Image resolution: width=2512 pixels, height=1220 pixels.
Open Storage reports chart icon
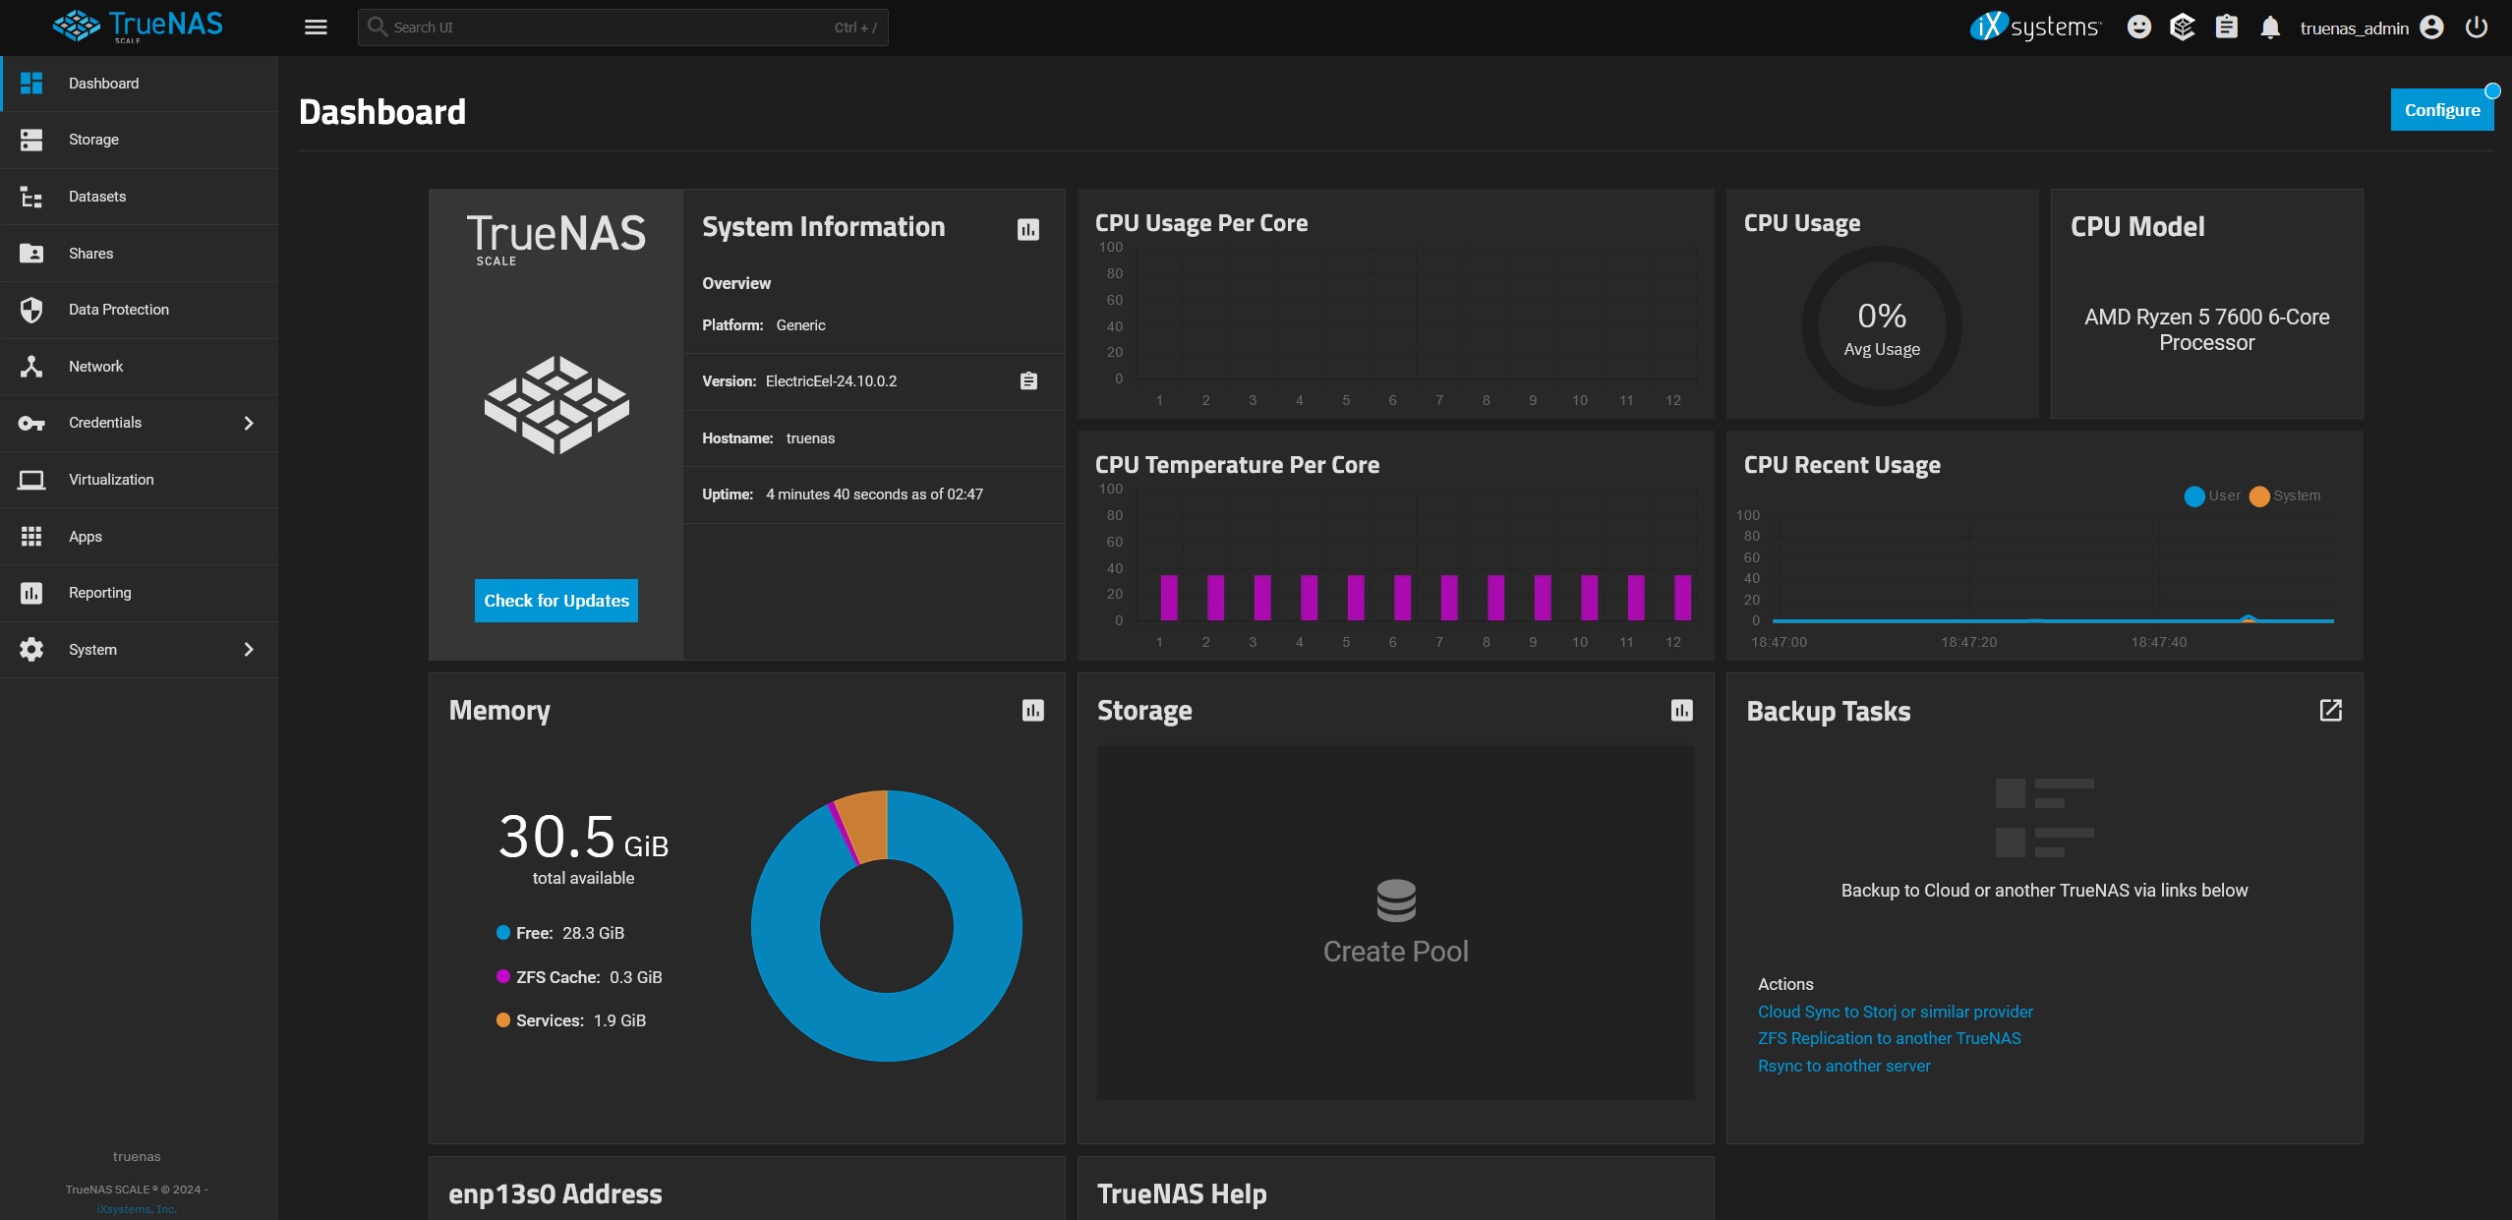[1681, 711]
